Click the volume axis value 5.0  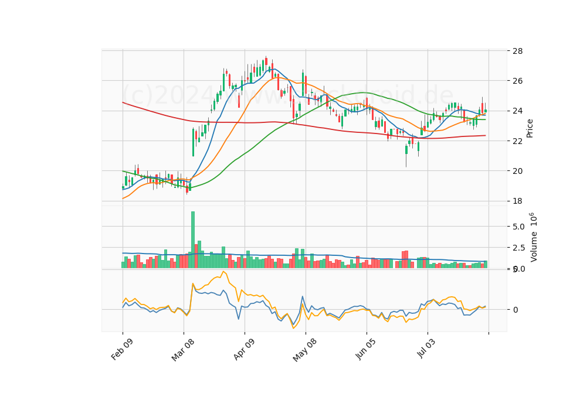click(x=518, y=227)
